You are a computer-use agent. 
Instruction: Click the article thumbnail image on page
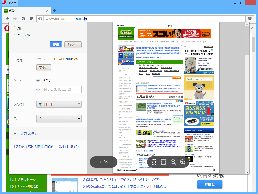pyautogui.click(x=65, y=185)
